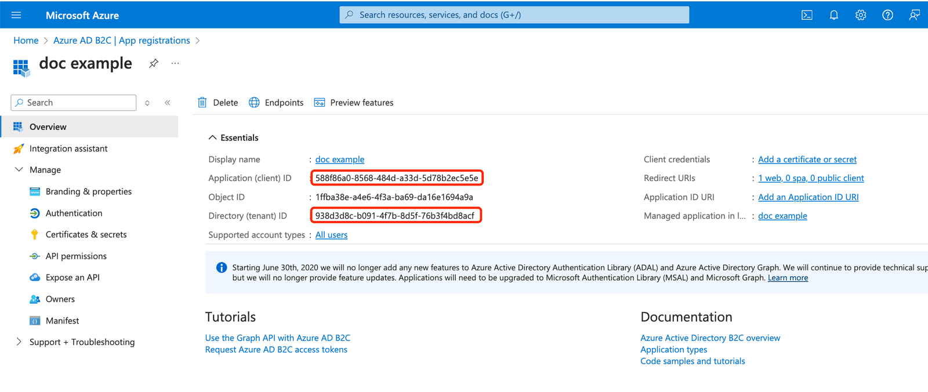The height and width of the screenshot is (392, 928).
Task: Expand Support + Troubleshooting section
Action: click(x=19, y=342)
